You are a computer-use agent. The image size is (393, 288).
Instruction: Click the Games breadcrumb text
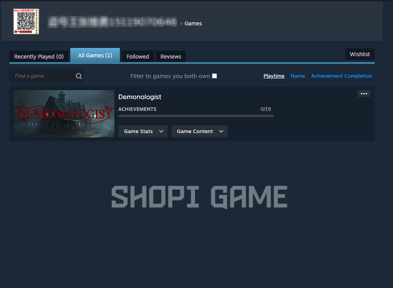tap(193, 24)
